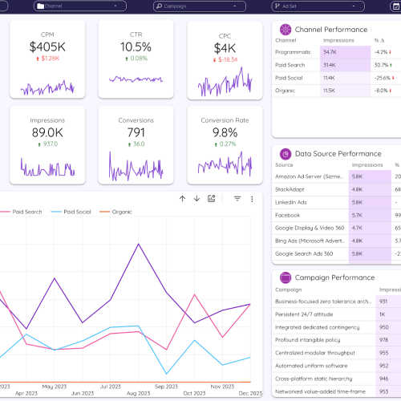Viewport: 401px width, 401px height.
Task: Sort Data Source table by Impressions header
Action: pos(367,165)
